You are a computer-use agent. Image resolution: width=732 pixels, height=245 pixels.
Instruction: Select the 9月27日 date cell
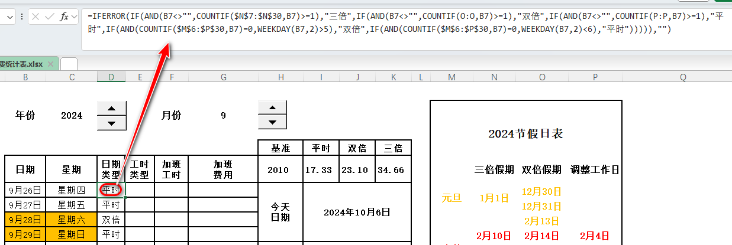pyautogui.click(x=25, y=205)
